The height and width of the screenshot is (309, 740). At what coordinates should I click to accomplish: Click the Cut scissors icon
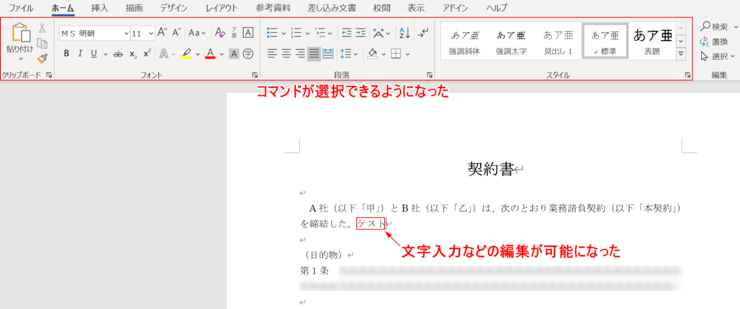click(42, 28)
